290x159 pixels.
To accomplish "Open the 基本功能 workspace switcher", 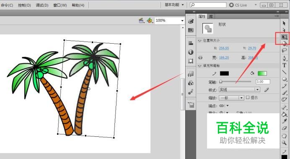I will click(174, 5).
